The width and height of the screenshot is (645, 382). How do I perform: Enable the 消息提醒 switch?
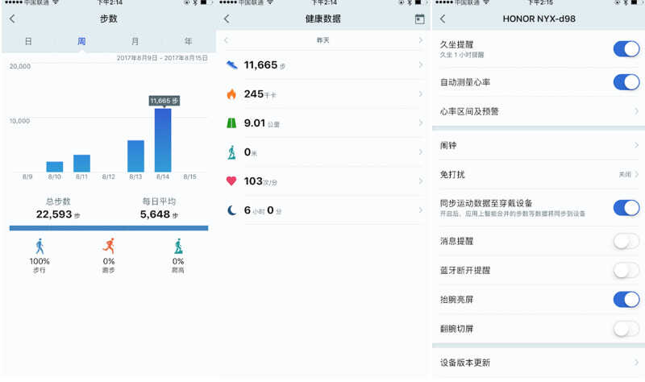coord(626,241)
